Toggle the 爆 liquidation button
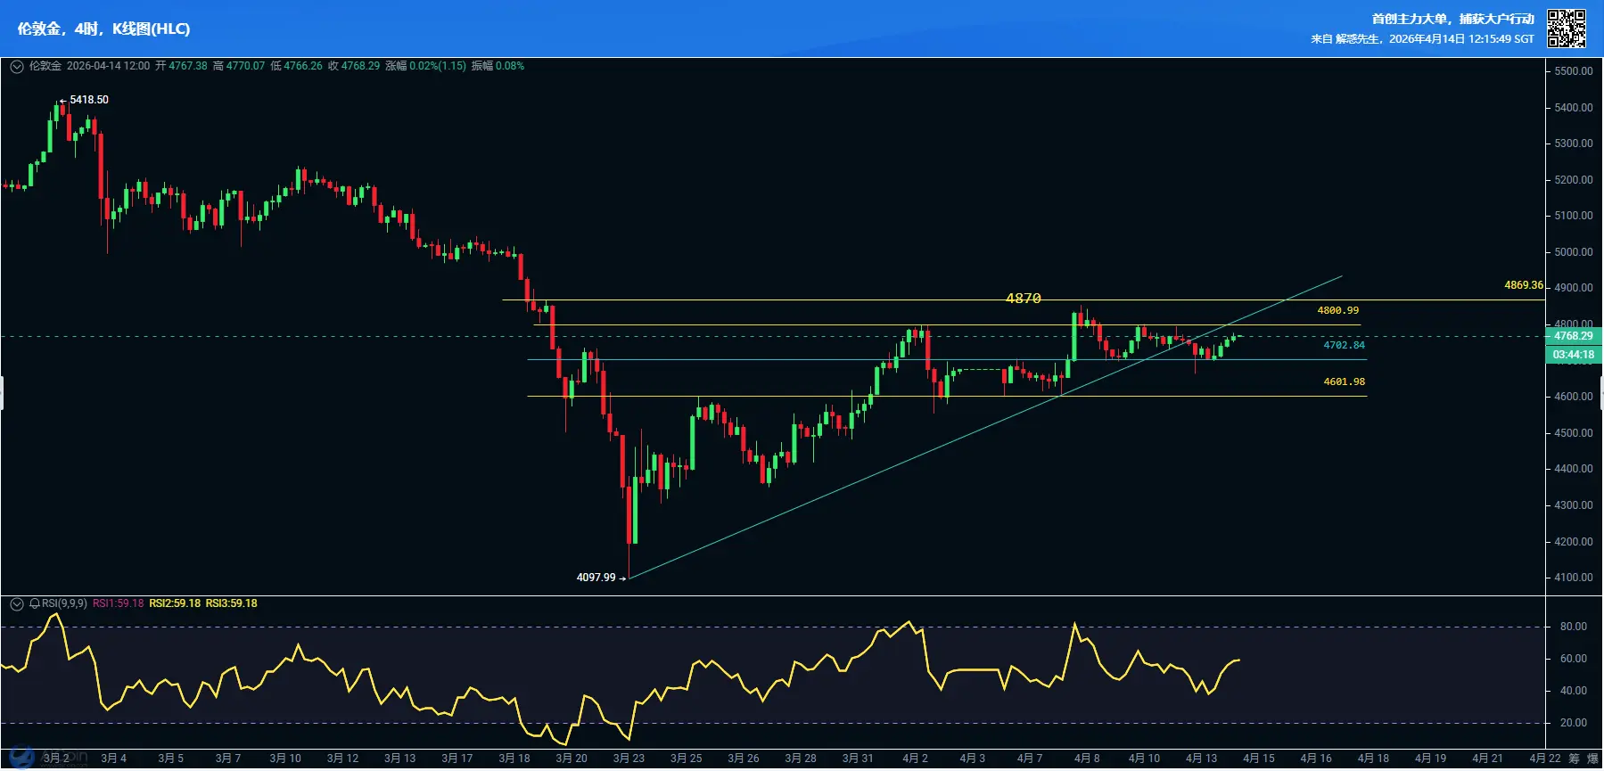1604x771 pixels. 1593,759
